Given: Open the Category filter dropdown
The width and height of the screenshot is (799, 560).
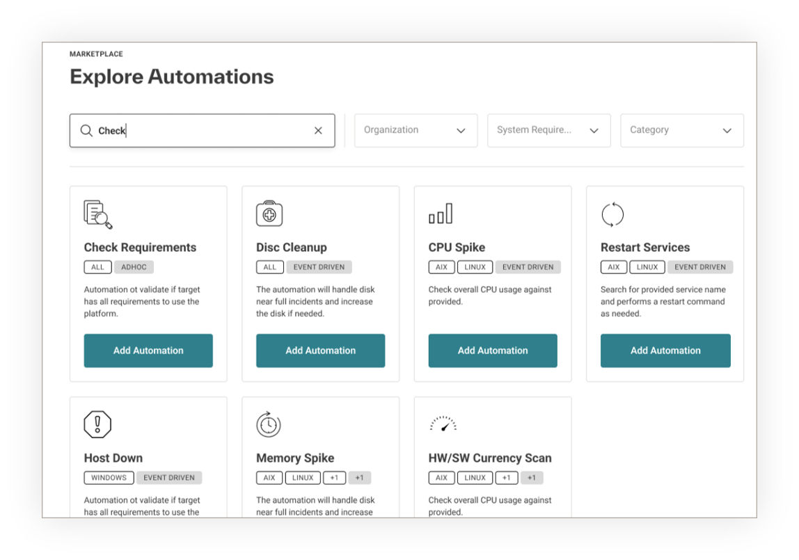Looking at the screenshot, I should (x=681, y=131).
